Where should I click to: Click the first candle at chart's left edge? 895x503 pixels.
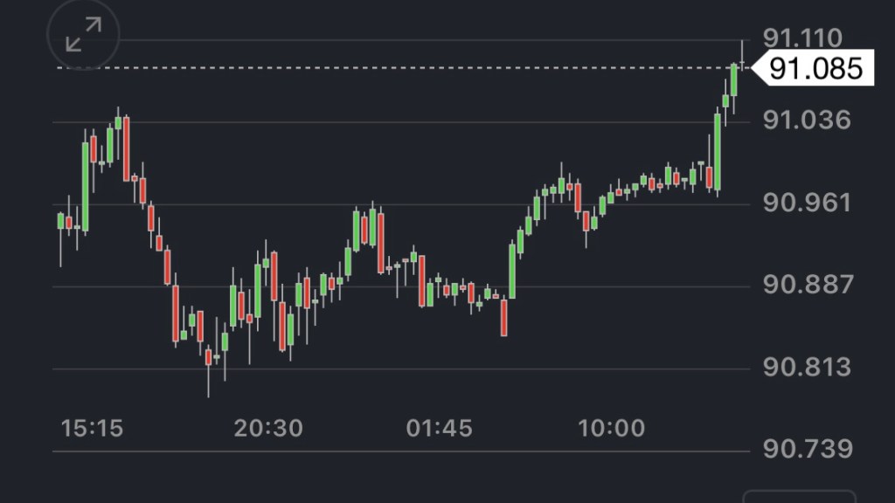60,221
